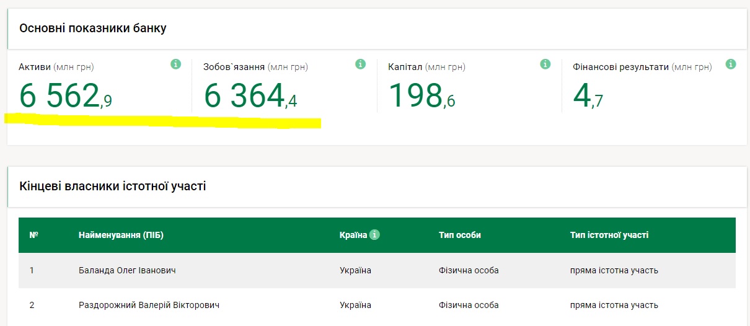Click the Кінцеві власники істотної участі heading
750x326 pixels.
(x=113, y=186)
